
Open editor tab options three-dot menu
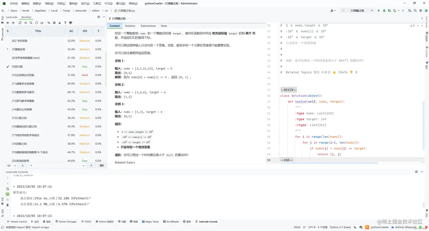pyautogui.click(x=422, y=18)
